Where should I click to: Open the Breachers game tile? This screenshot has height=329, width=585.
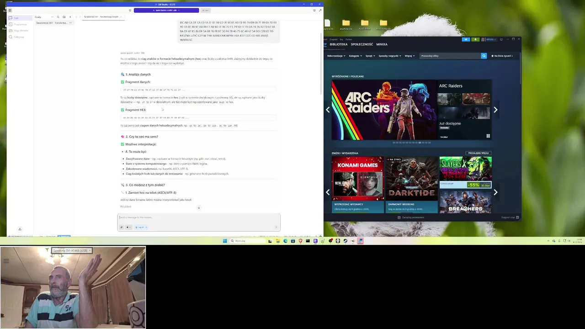465,202
